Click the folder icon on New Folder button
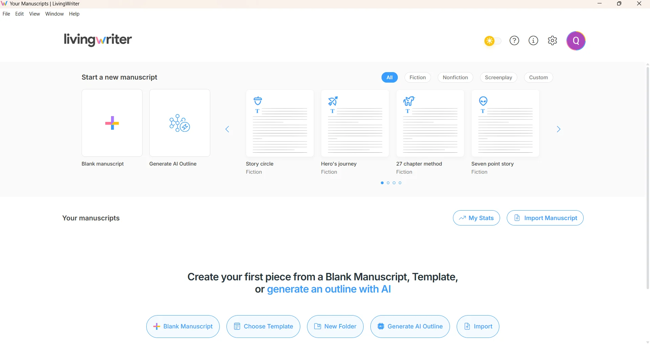This screenshot has width=650, height=344. point(318,326)
